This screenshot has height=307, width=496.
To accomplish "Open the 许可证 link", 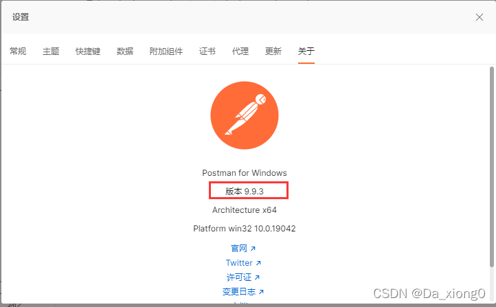I will (243, 277).
